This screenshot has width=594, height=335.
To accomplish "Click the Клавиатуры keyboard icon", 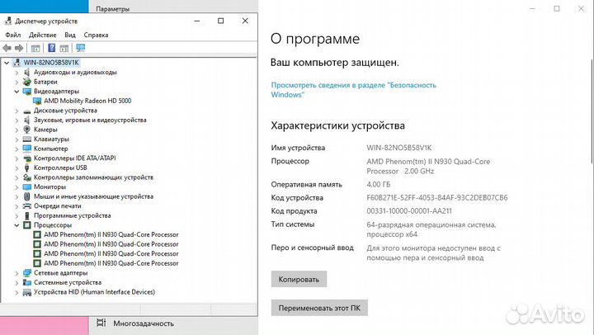I will [x=27, y=139].
